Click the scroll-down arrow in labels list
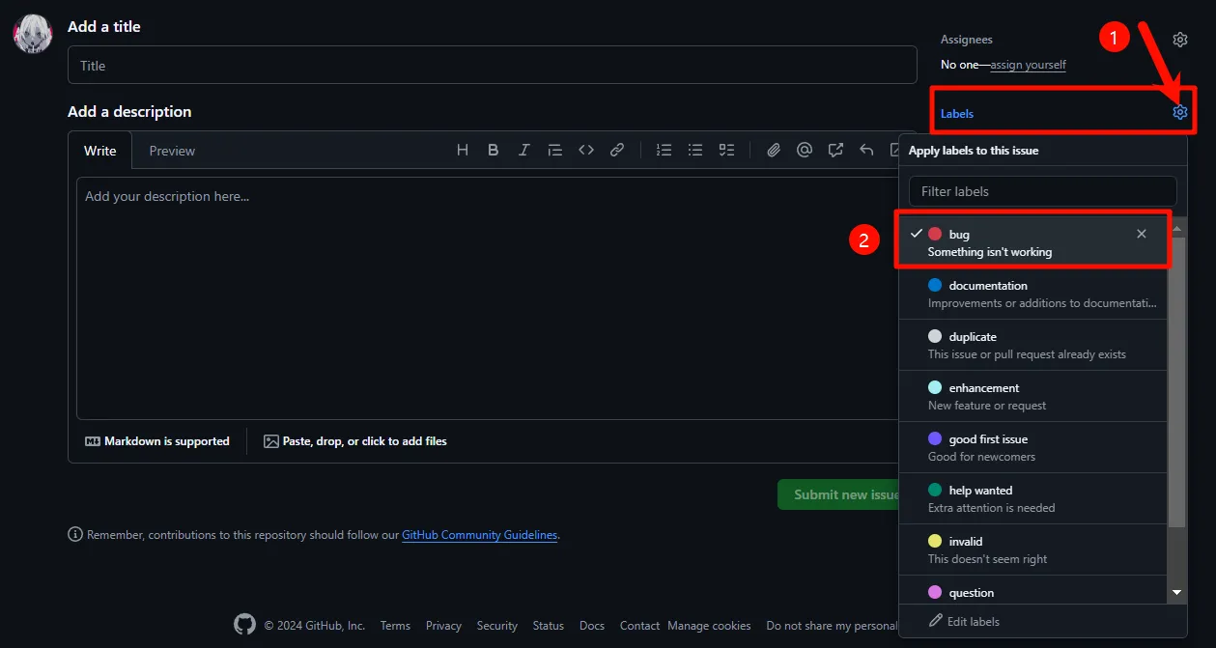The width and height of the screenshot is (1216, 648). click(x=1176, y=592)
